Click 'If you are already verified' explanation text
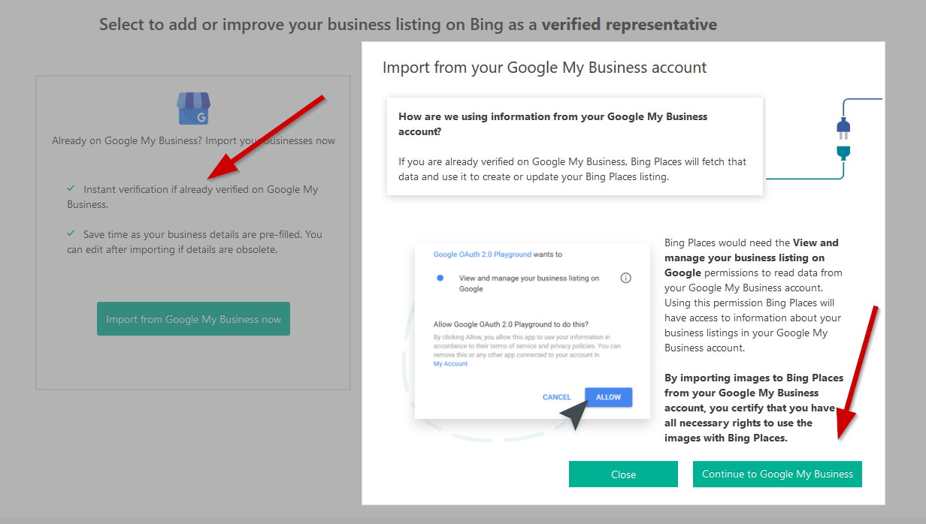This screenshot has height=524, width=926. (572, 170)
